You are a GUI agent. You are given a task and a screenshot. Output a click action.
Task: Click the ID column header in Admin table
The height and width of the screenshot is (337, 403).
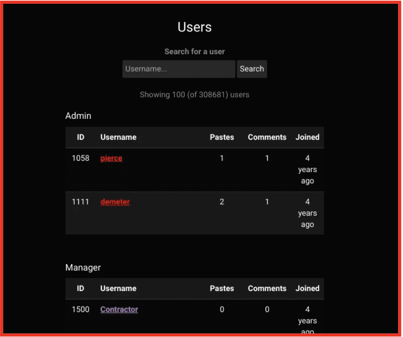[x=80, y=137]
